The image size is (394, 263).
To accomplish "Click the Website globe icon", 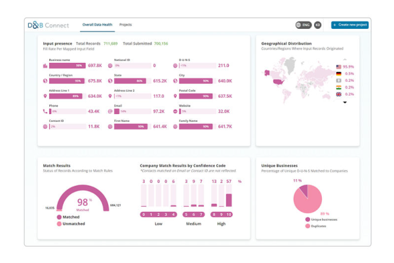I will pos(174,111).
